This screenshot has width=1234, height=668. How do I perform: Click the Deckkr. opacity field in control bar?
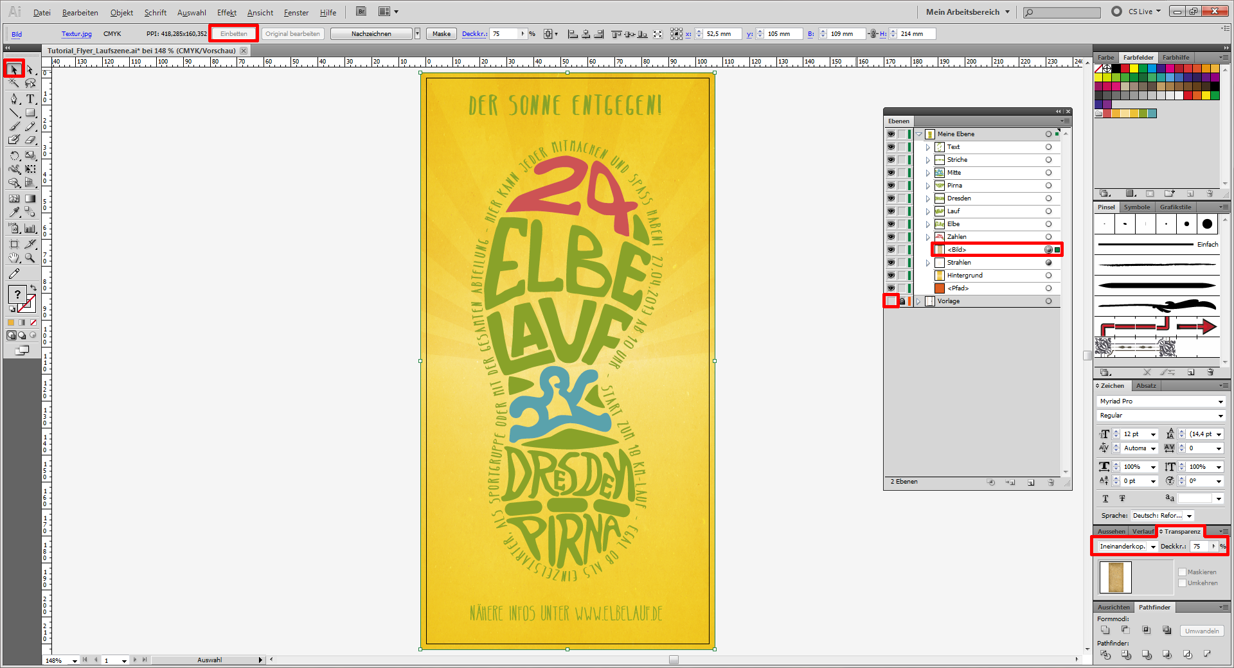(x=504, y=34)
